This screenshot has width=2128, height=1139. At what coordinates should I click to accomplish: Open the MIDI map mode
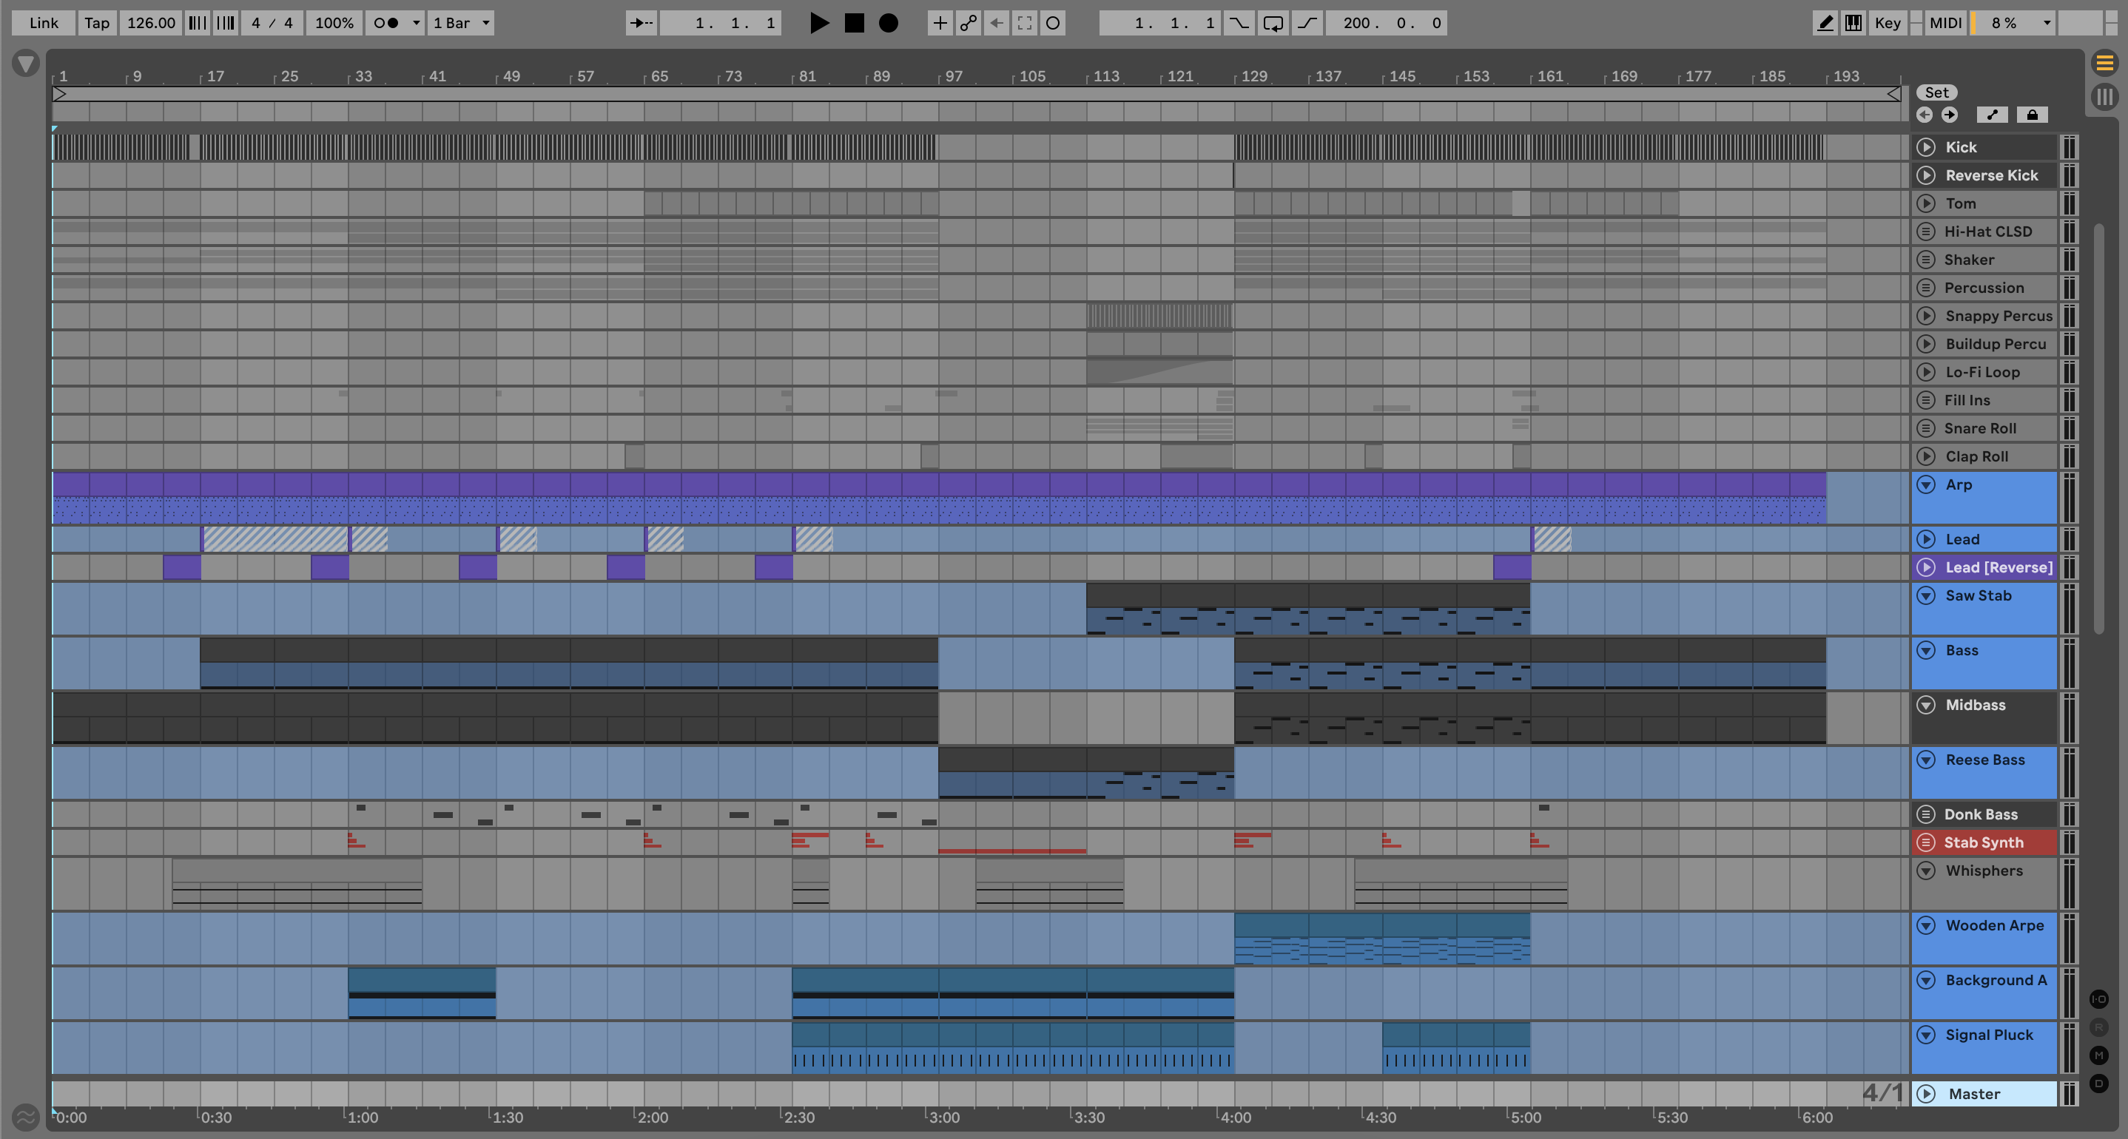click(1945, 23)
